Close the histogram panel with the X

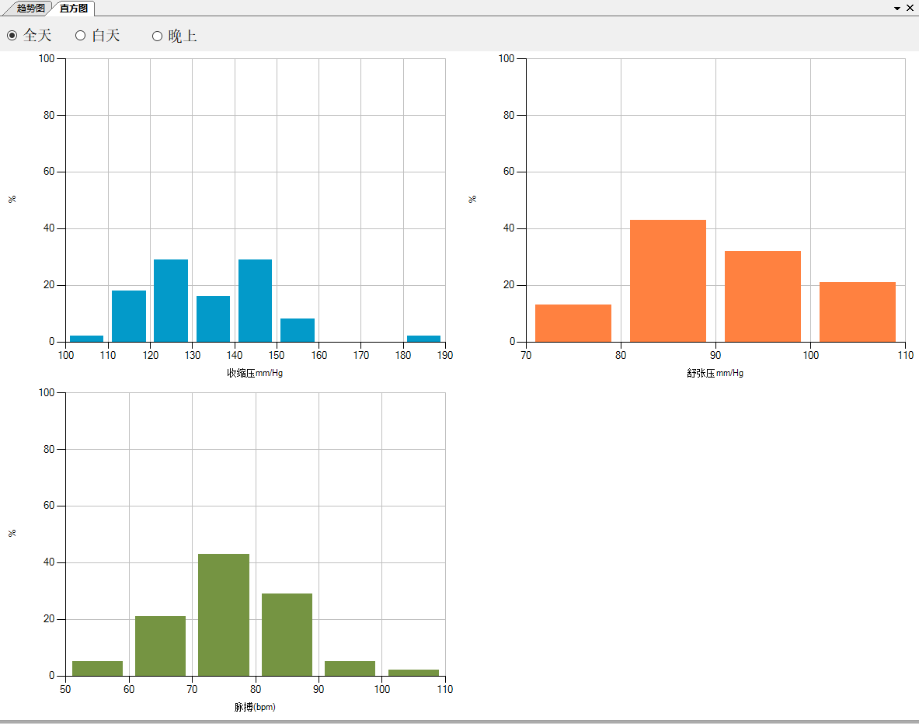[910, 8]
